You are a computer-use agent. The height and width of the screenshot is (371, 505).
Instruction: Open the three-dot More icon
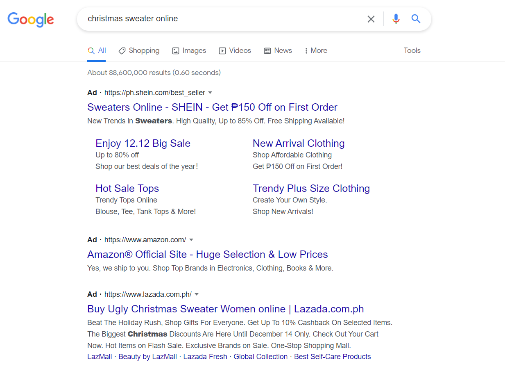(x=306, y=50)
